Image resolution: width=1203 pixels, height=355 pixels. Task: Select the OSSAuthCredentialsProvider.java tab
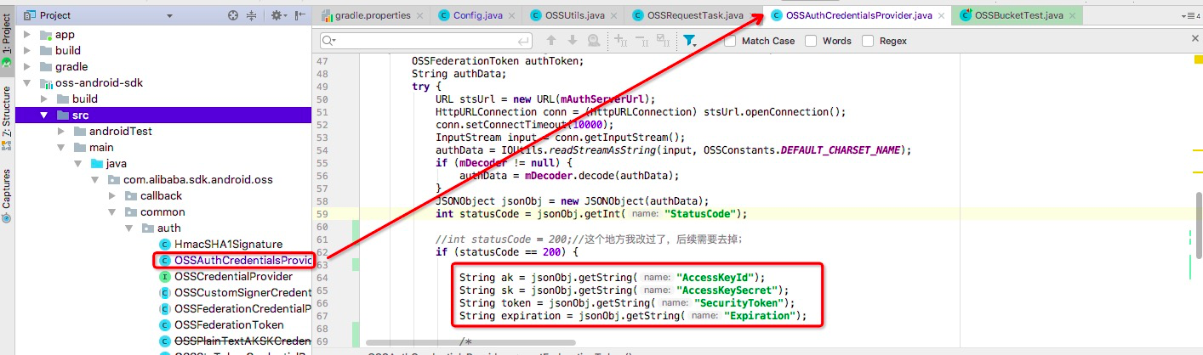click(858, 15)
